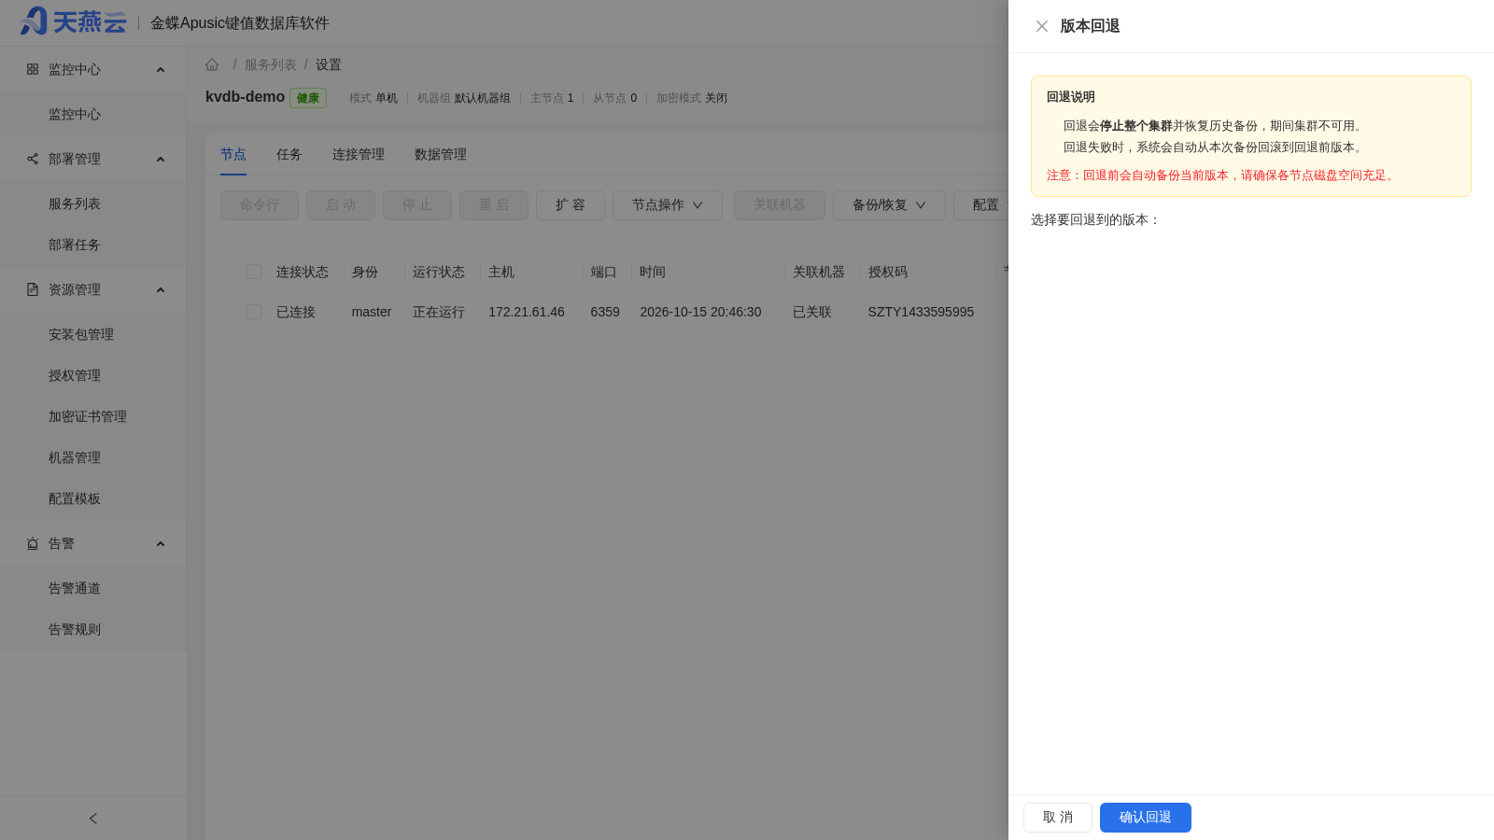Open the 备份/恢复 dropdown
This screenshot has width=1494, height=840.
[889, 205]
